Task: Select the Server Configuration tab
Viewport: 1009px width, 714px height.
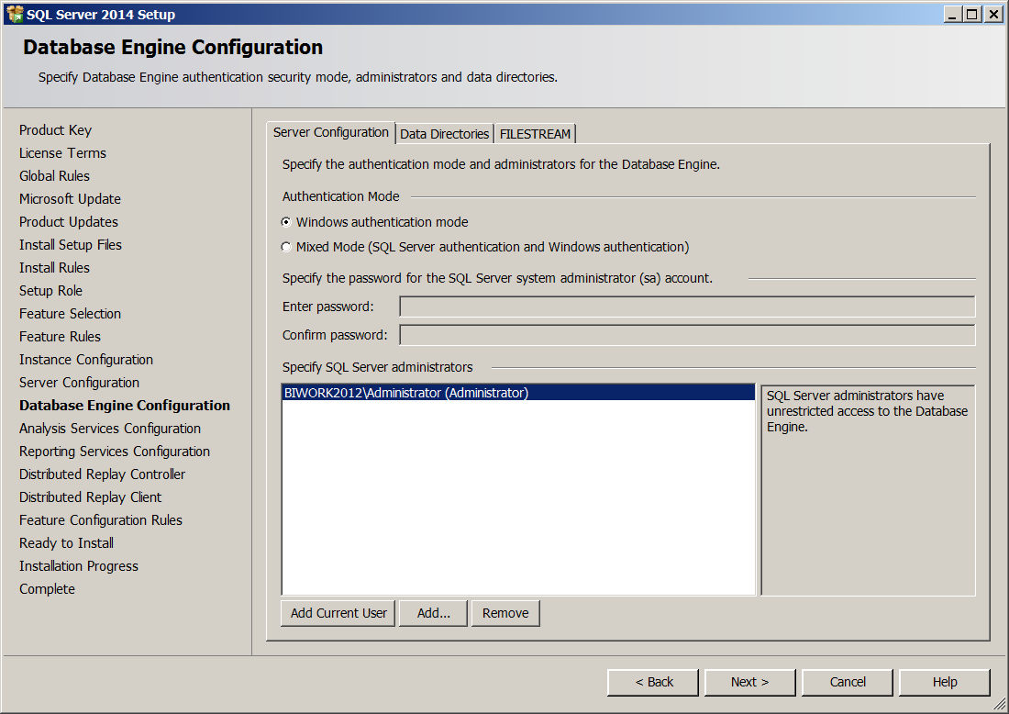Action: (331, 132)
